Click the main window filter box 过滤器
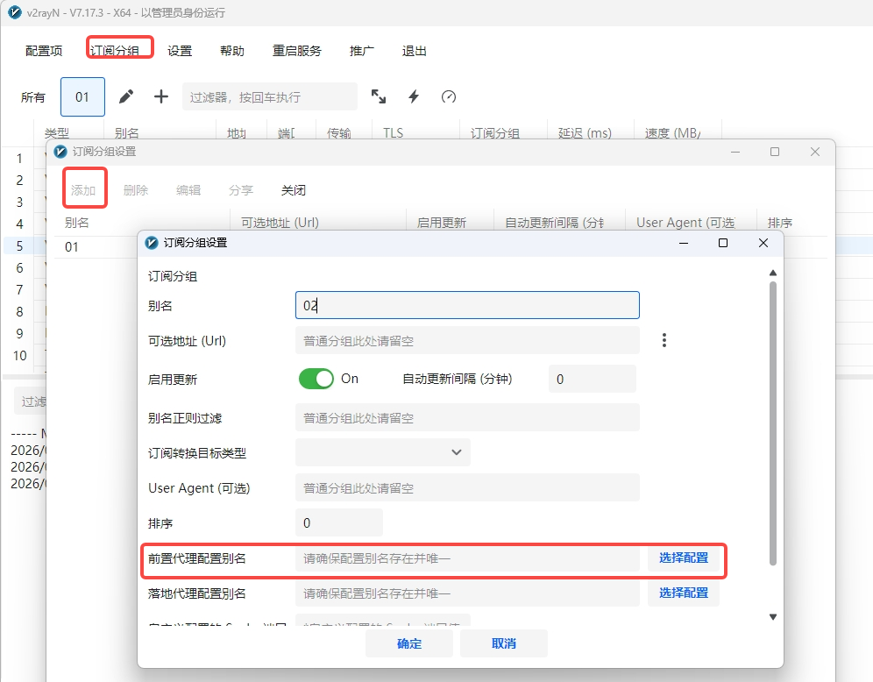This screenshot has width=873, height=682. [x=269, y=97]
